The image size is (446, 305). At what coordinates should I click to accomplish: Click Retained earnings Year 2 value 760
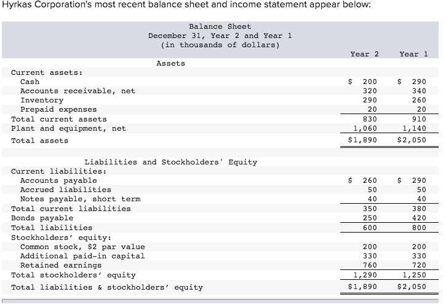tap(370, 265)
